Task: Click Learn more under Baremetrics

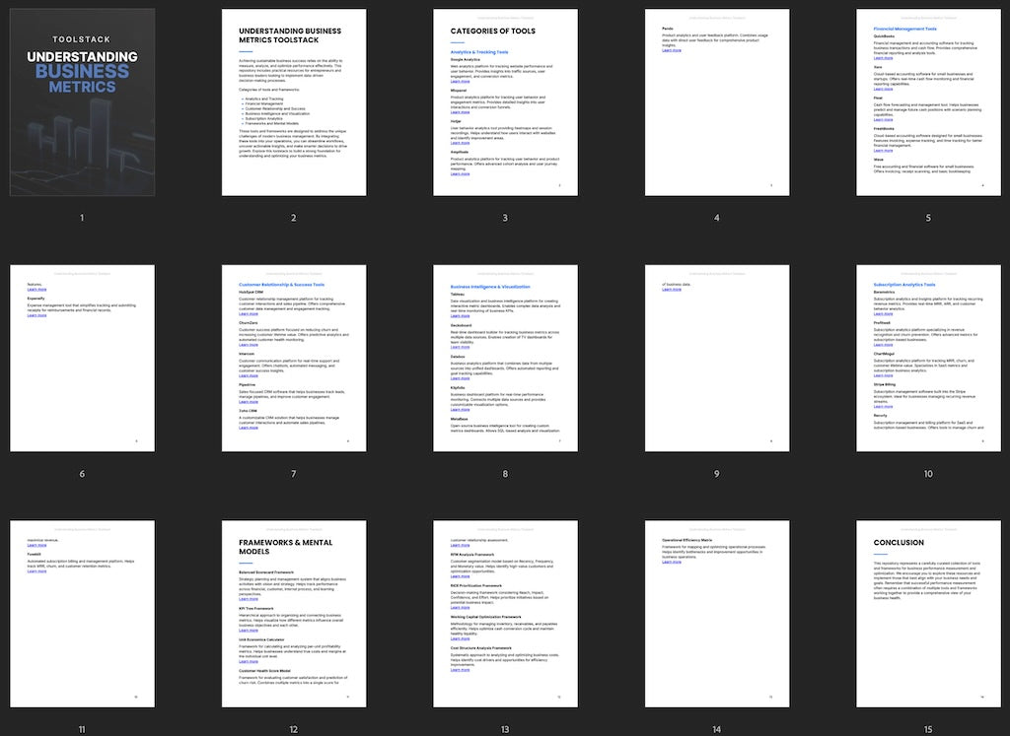Action: 883,313
